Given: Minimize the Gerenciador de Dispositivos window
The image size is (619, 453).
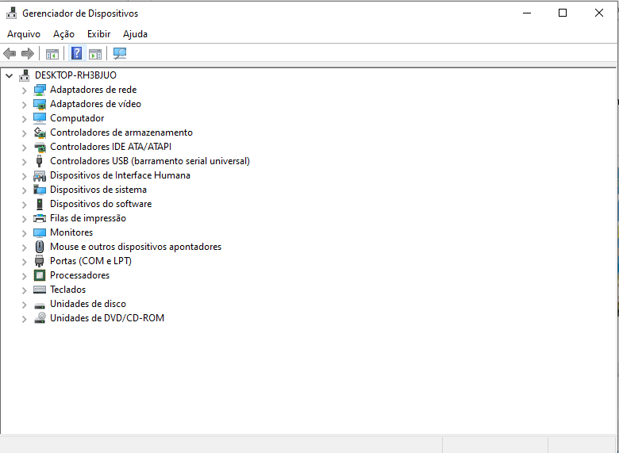Looking at the screenshot, I should 527,13.
